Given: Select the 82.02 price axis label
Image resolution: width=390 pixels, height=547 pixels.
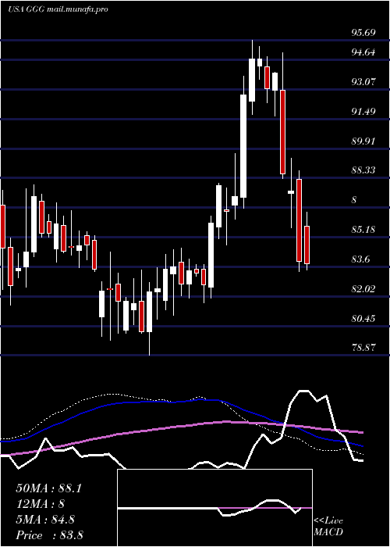Looking at the screenshot, I should click(363, 289).
